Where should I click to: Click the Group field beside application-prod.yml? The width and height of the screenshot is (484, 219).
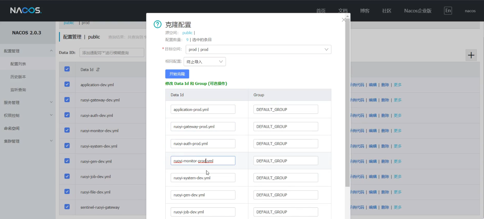(x=286, y=109)
